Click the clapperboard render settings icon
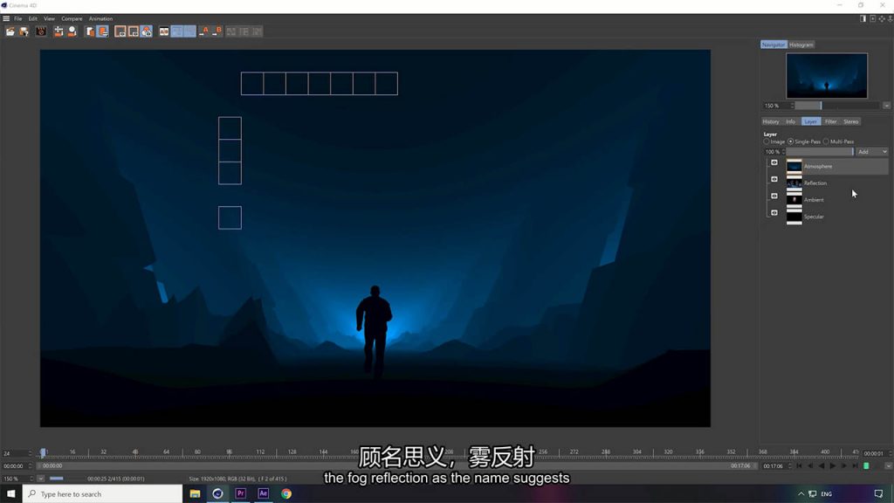Viewport: 894px width, 503px height. tap(41, 31)
